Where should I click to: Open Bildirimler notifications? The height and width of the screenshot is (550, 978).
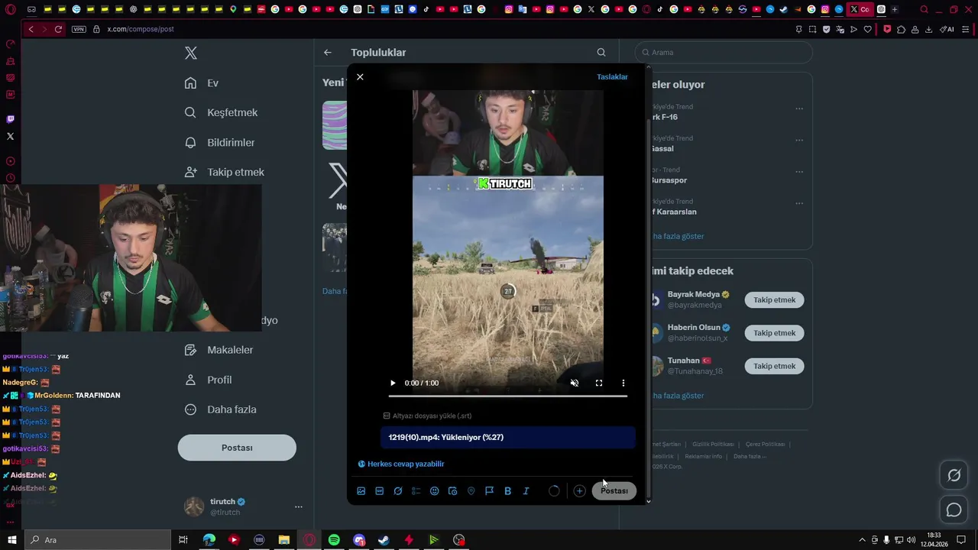pyautogui.click(x=220, y=143)
